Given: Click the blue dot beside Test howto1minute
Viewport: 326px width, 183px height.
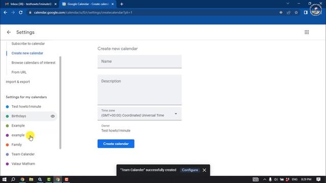Looking at the screenshot, I should pyautogui.click(x=7, y=107).
